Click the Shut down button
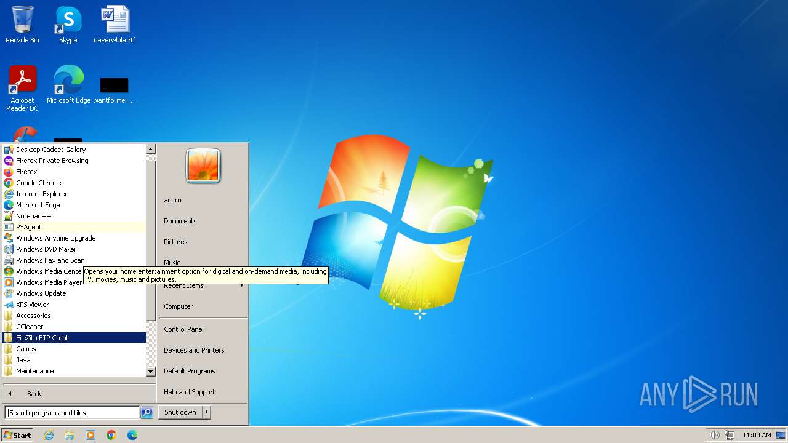This screenshot has width=788, height=443. (180, 412)
